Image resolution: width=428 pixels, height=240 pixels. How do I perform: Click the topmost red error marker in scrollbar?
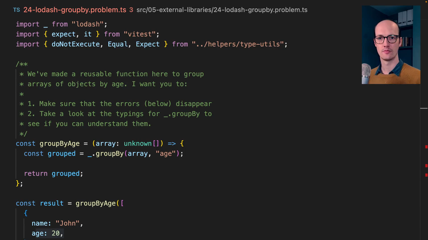click(426, 147)
